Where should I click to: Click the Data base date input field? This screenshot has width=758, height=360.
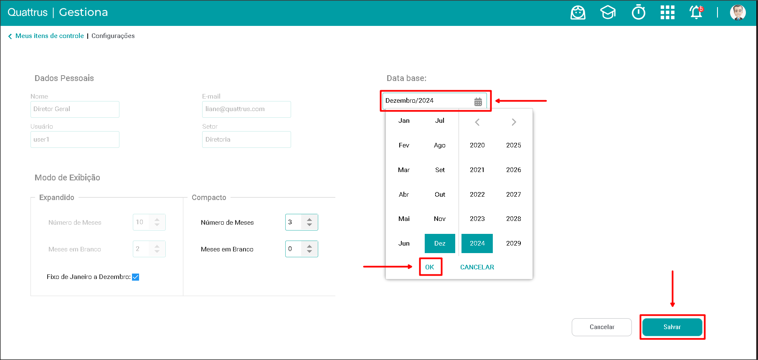coord(428,101)
